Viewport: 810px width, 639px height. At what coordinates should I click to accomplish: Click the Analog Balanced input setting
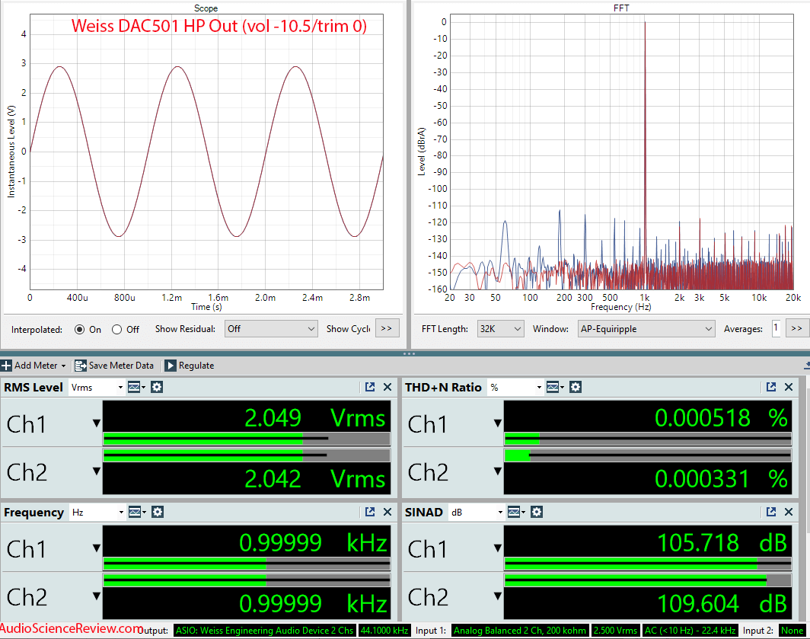click(x=520, y=630)
